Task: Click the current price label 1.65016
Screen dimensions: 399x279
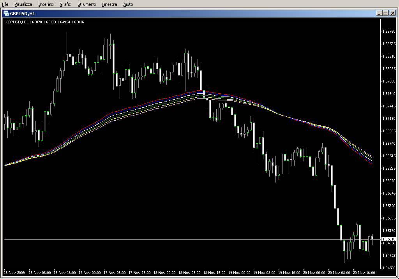Action: pos(389,239)
